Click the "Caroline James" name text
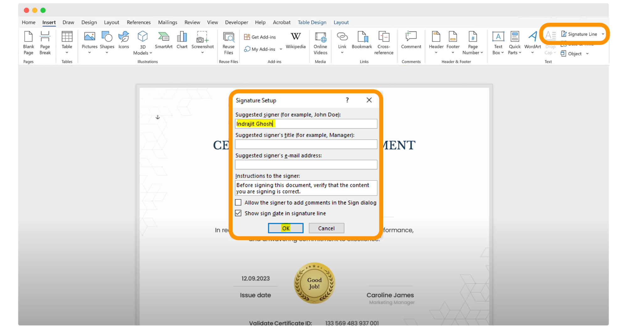This screenshot has height=329, width=627. pyautogui.click(x=390, y=295)
